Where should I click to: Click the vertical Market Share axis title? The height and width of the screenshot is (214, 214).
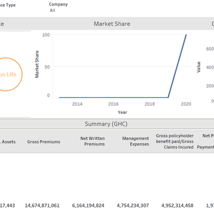point(37,64)
